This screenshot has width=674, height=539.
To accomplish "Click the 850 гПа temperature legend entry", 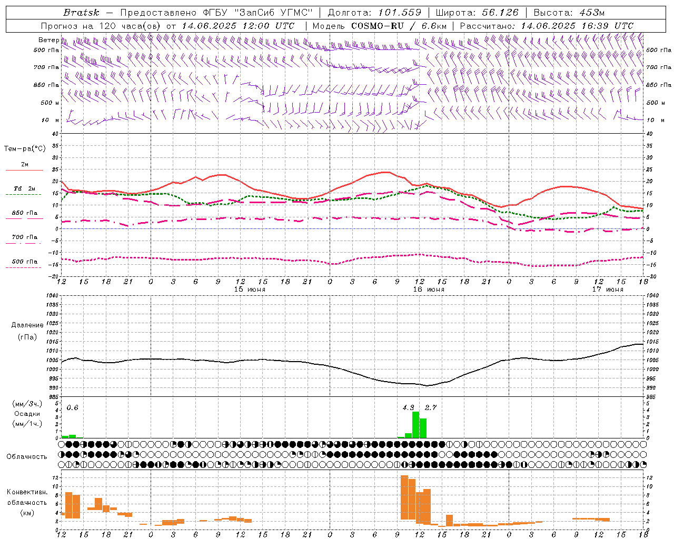I will point(24,213).
